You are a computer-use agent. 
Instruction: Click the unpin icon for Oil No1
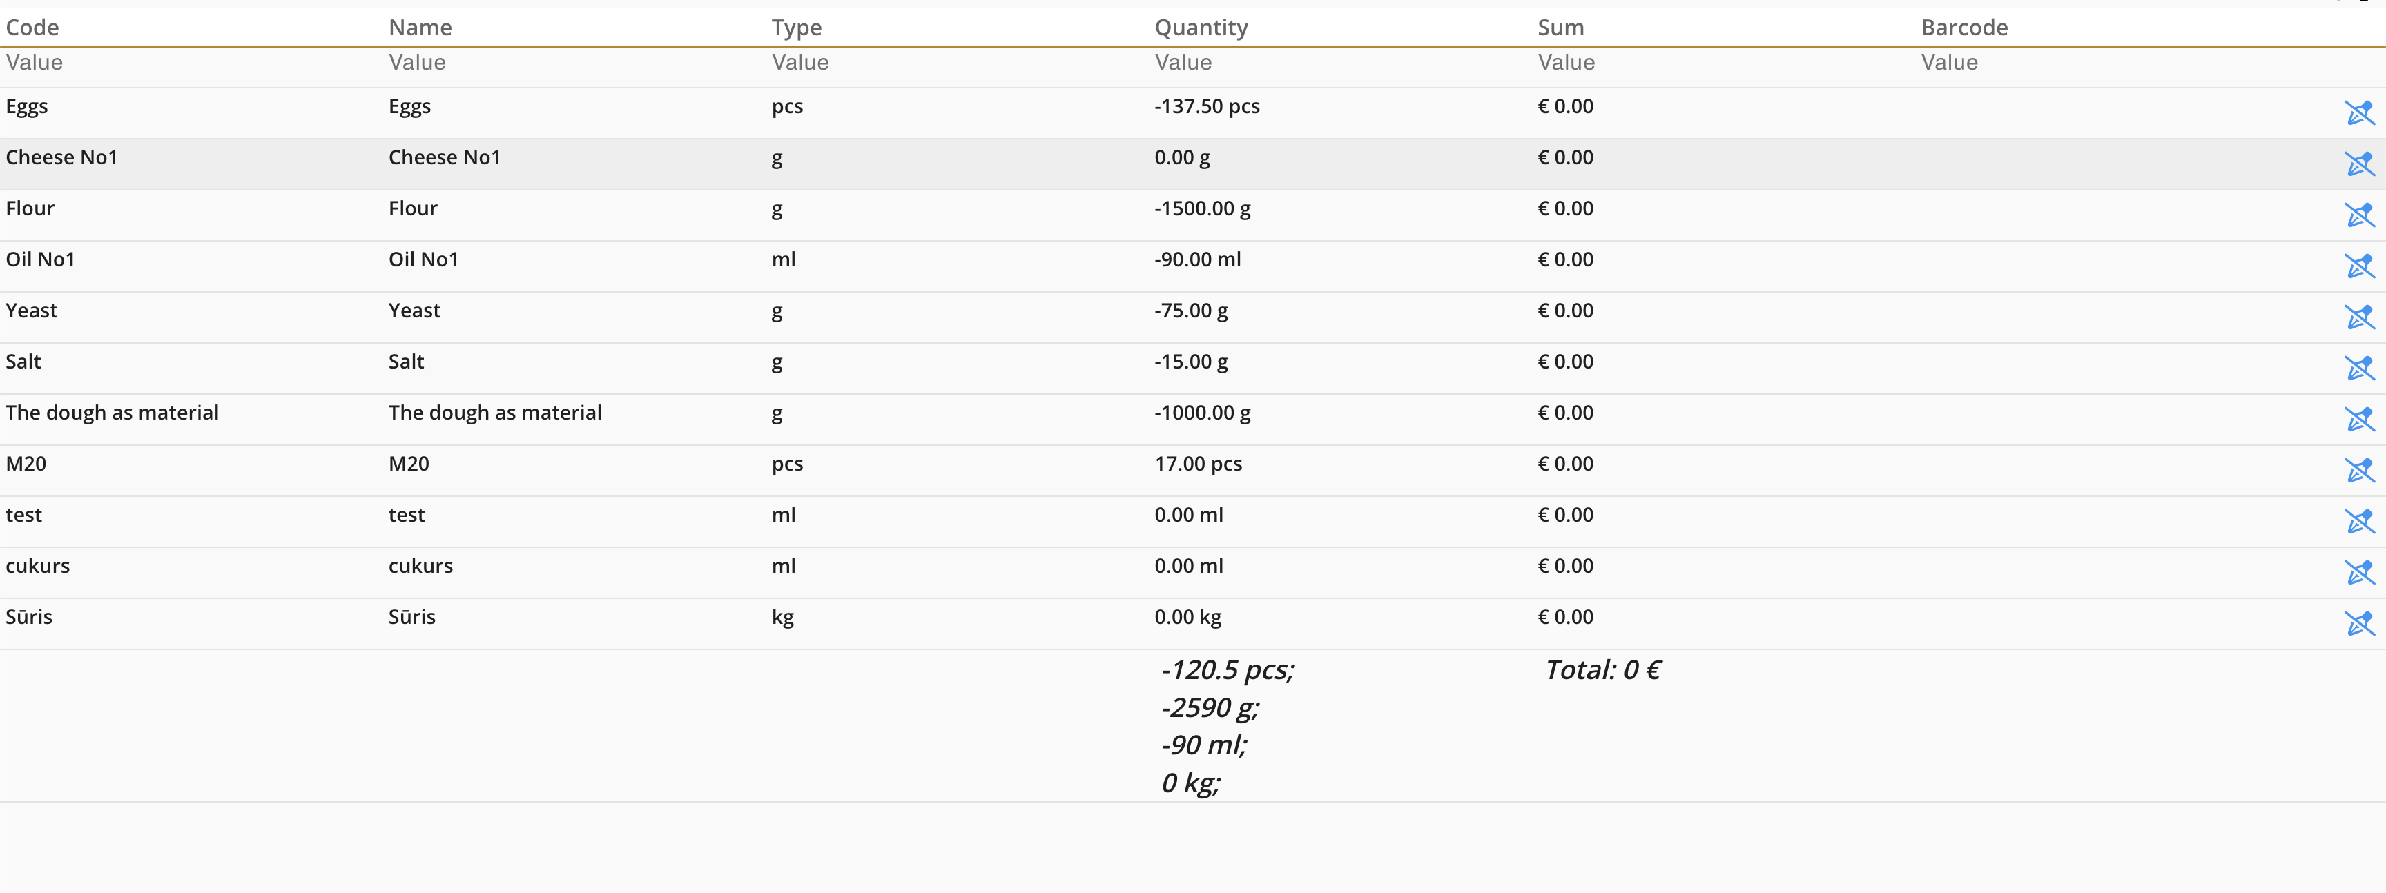tap(2358, 266)
